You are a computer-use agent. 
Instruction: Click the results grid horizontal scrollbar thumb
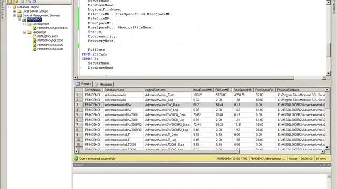158,152
